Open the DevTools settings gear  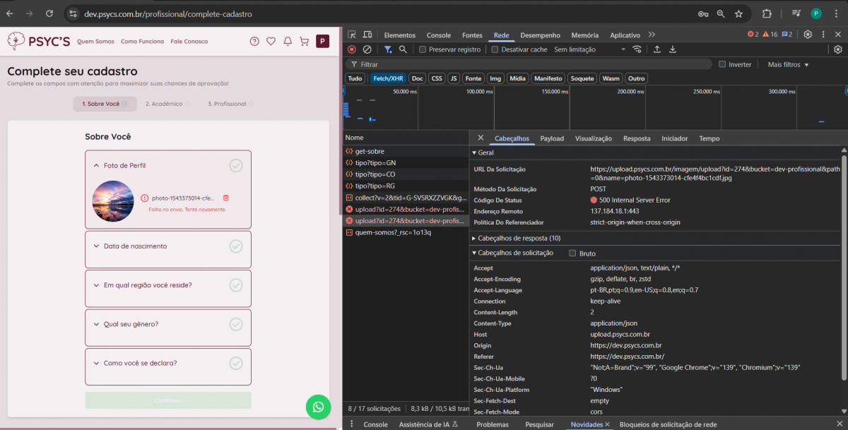tap(808, 35)
